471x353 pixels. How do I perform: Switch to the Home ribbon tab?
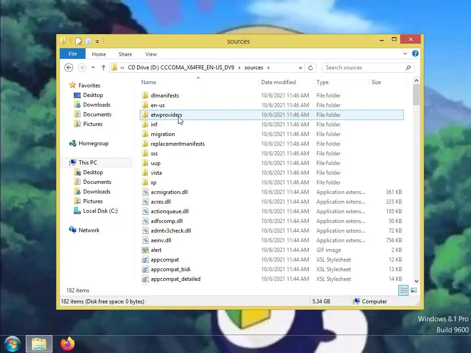pyautogui.click(x=99, y=54)
